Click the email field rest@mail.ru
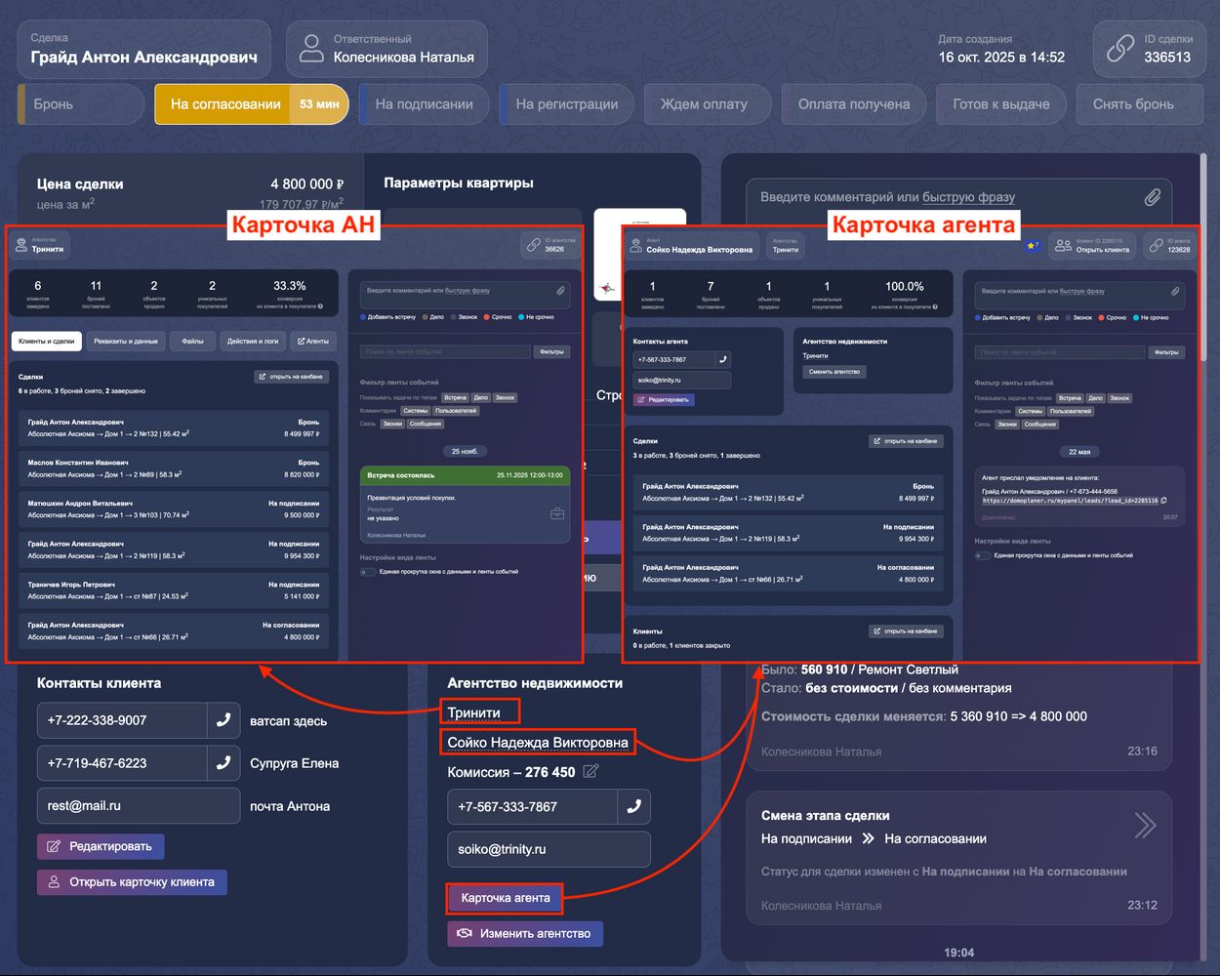Viewport: 1220px width, 976px height. pyautogui.click(x=139, y=806)
